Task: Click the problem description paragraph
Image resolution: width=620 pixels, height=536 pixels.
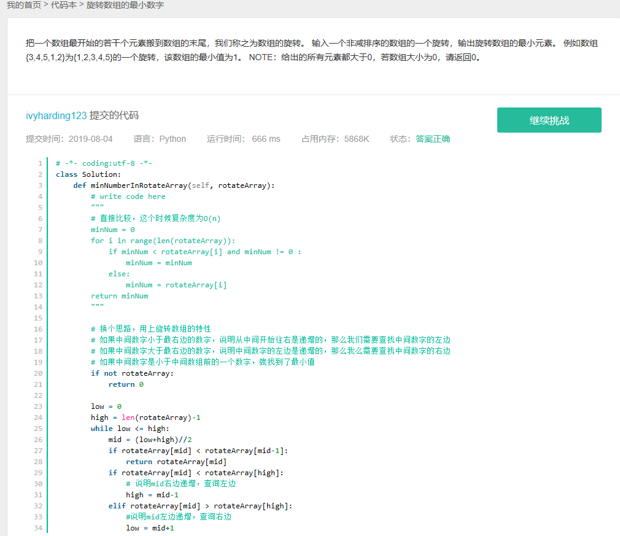Action: [x=312, y=50]
